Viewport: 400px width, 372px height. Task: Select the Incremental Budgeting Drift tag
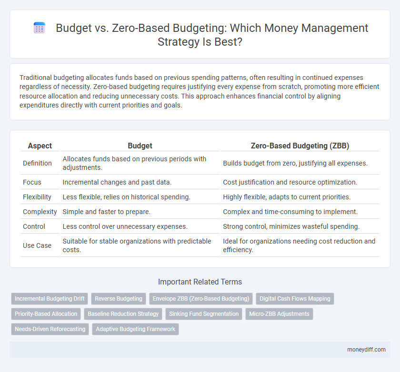point(49,299)
